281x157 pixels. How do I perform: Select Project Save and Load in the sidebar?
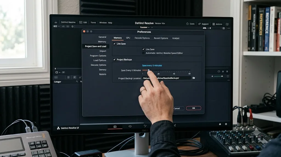(x=95, y=46)
